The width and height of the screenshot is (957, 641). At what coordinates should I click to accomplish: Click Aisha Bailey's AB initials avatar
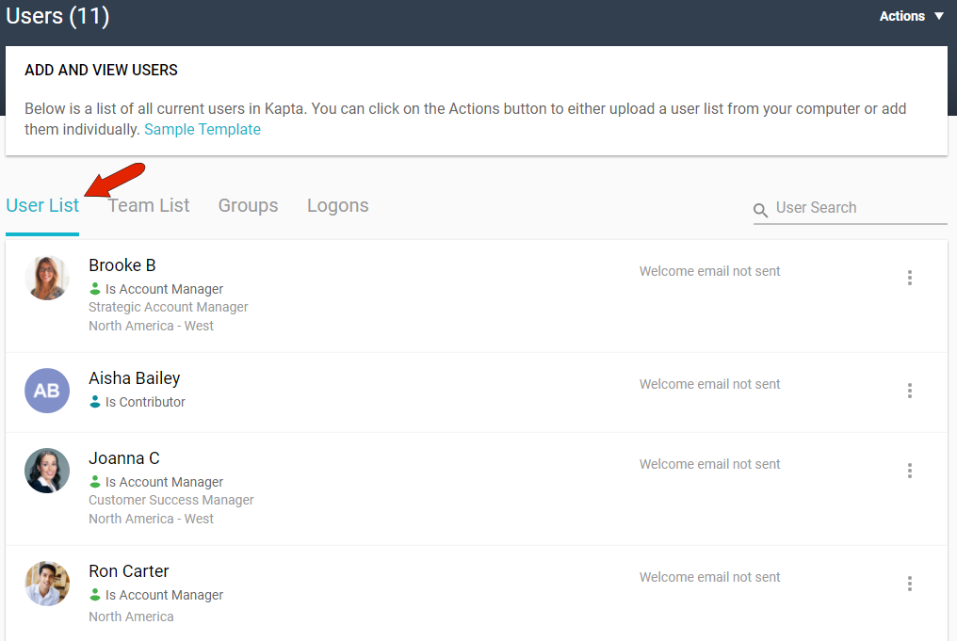(47, 391)
